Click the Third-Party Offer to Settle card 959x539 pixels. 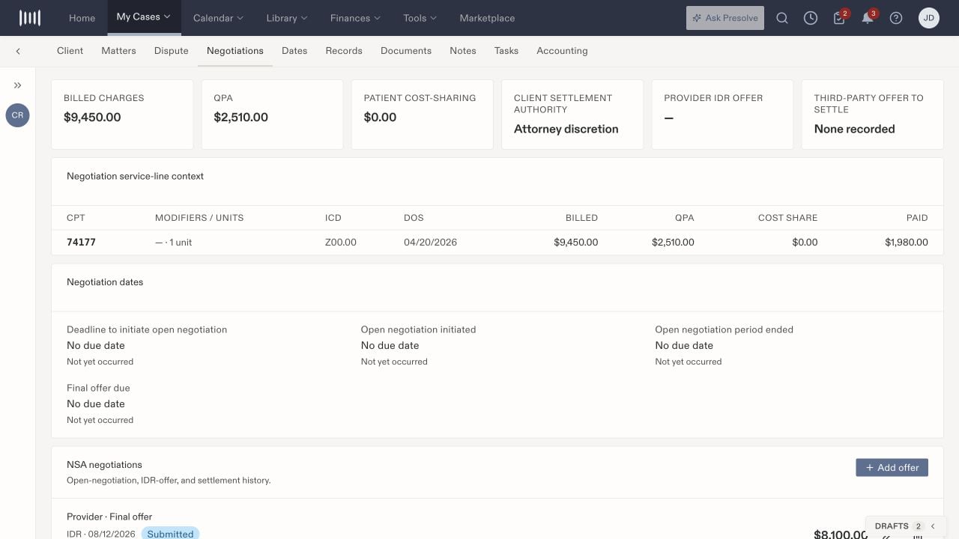[x=873, y=115]
